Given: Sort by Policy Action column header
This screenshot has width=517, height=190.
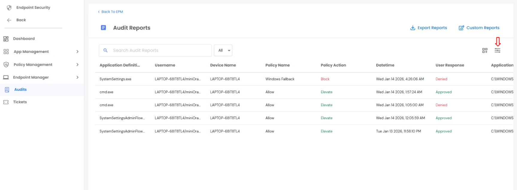Looking at the screenshot, I should click(x=333, y=65).
